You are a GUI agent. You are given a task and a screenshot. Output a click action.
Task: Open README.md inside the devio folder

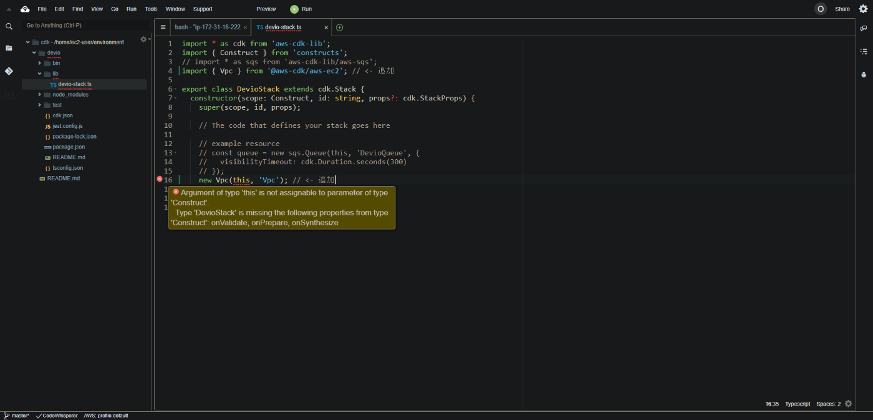(69, 157)
